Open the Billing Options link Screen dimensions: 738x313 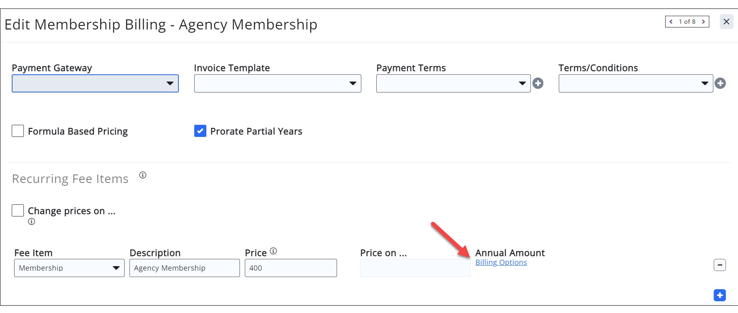click(501, 263)
